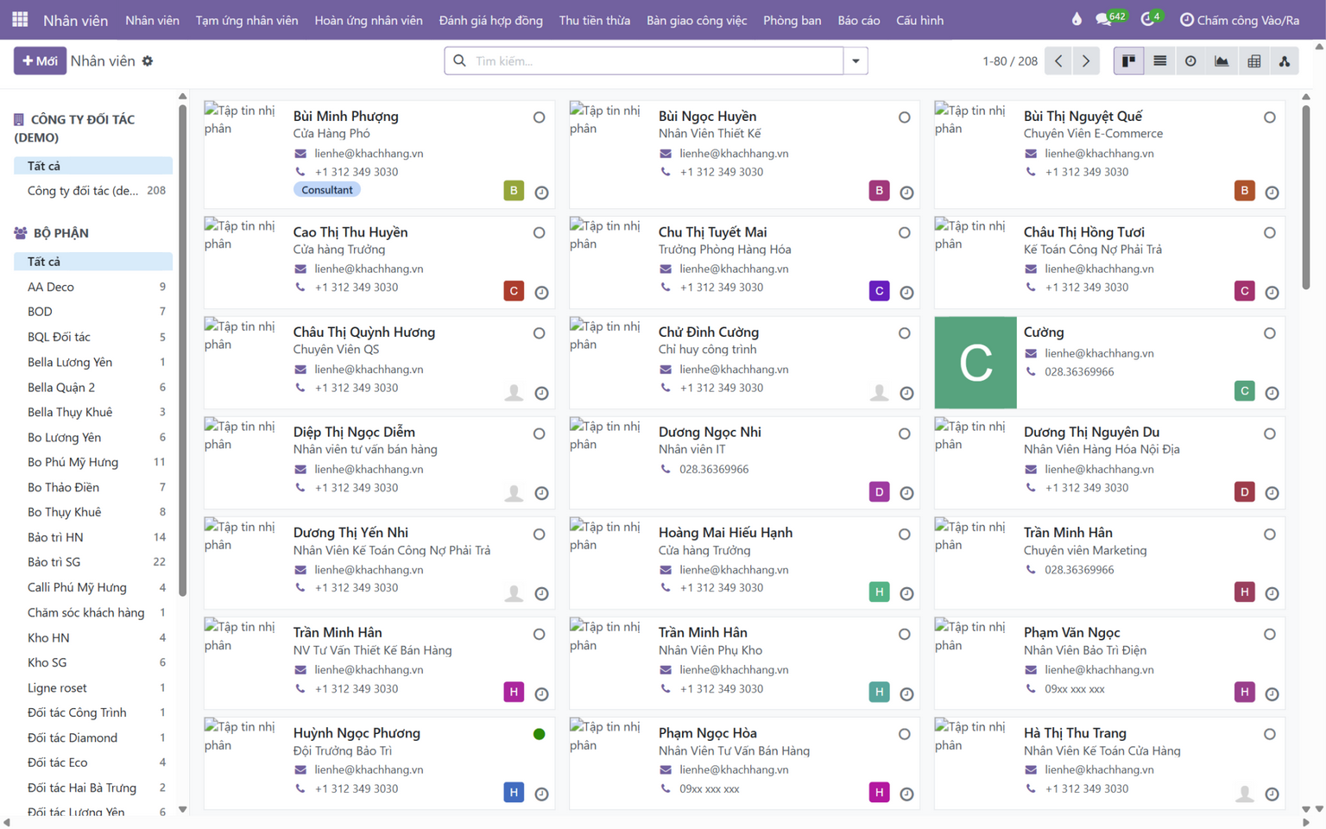Switch to Activity view
Screen dimensions: 1326x829
click(x=1190, y=61)
